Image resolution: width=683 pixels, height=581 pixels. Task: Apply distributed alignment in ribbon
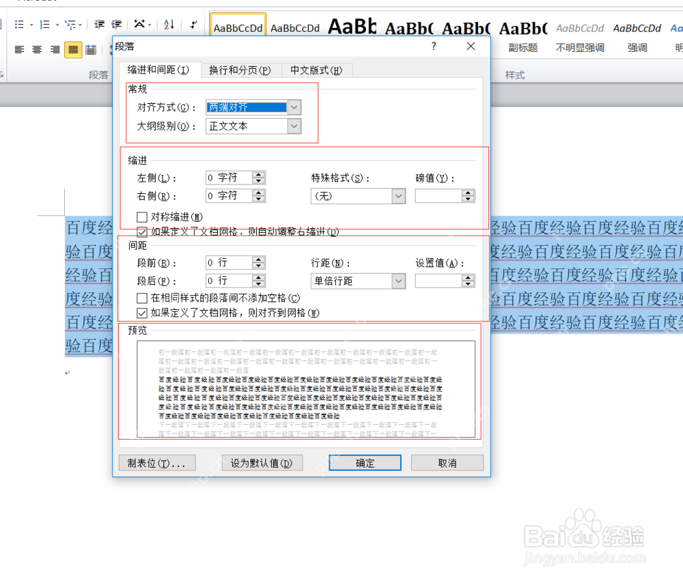point(91,50)
